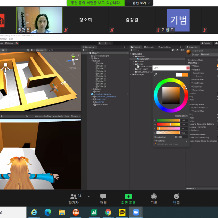218x218 pixels.
Task: Toggle the Game view Stats button
Action: pyautogui.click(x=67, y=116)
